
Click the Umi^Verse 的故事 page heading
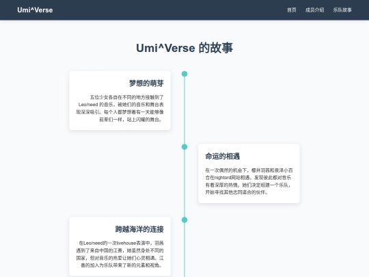[184, 48]
